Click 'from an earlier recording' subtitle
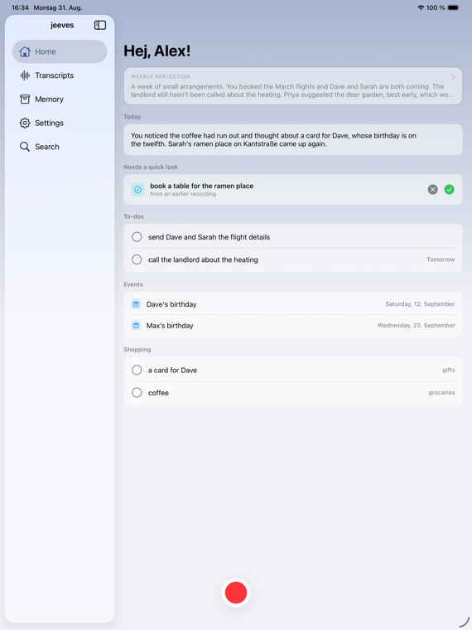 pyautogui.click(x=183, y=194)
